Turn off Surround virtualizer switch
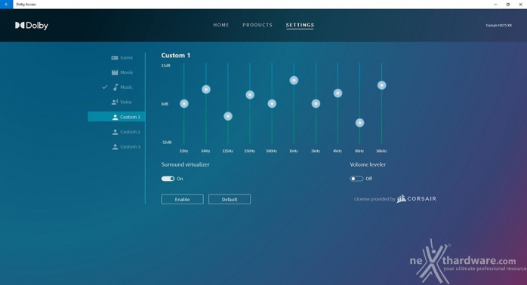This screenshot has width=527, height=285. click(x=168, y=179)
